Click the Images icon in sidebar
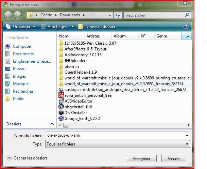Viewport: 207px width, 169px height. click(7, 76)
